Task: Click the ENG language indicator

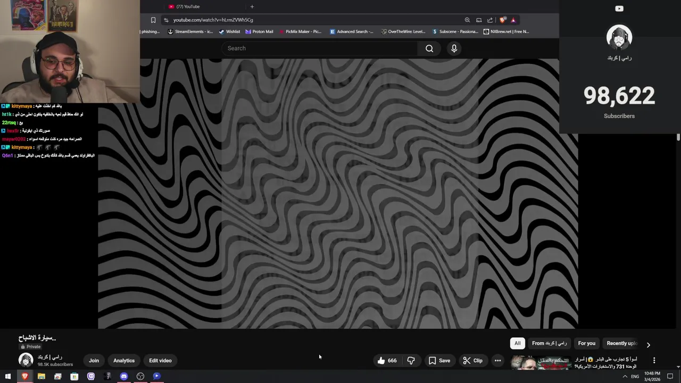Action: coord(635,376)
